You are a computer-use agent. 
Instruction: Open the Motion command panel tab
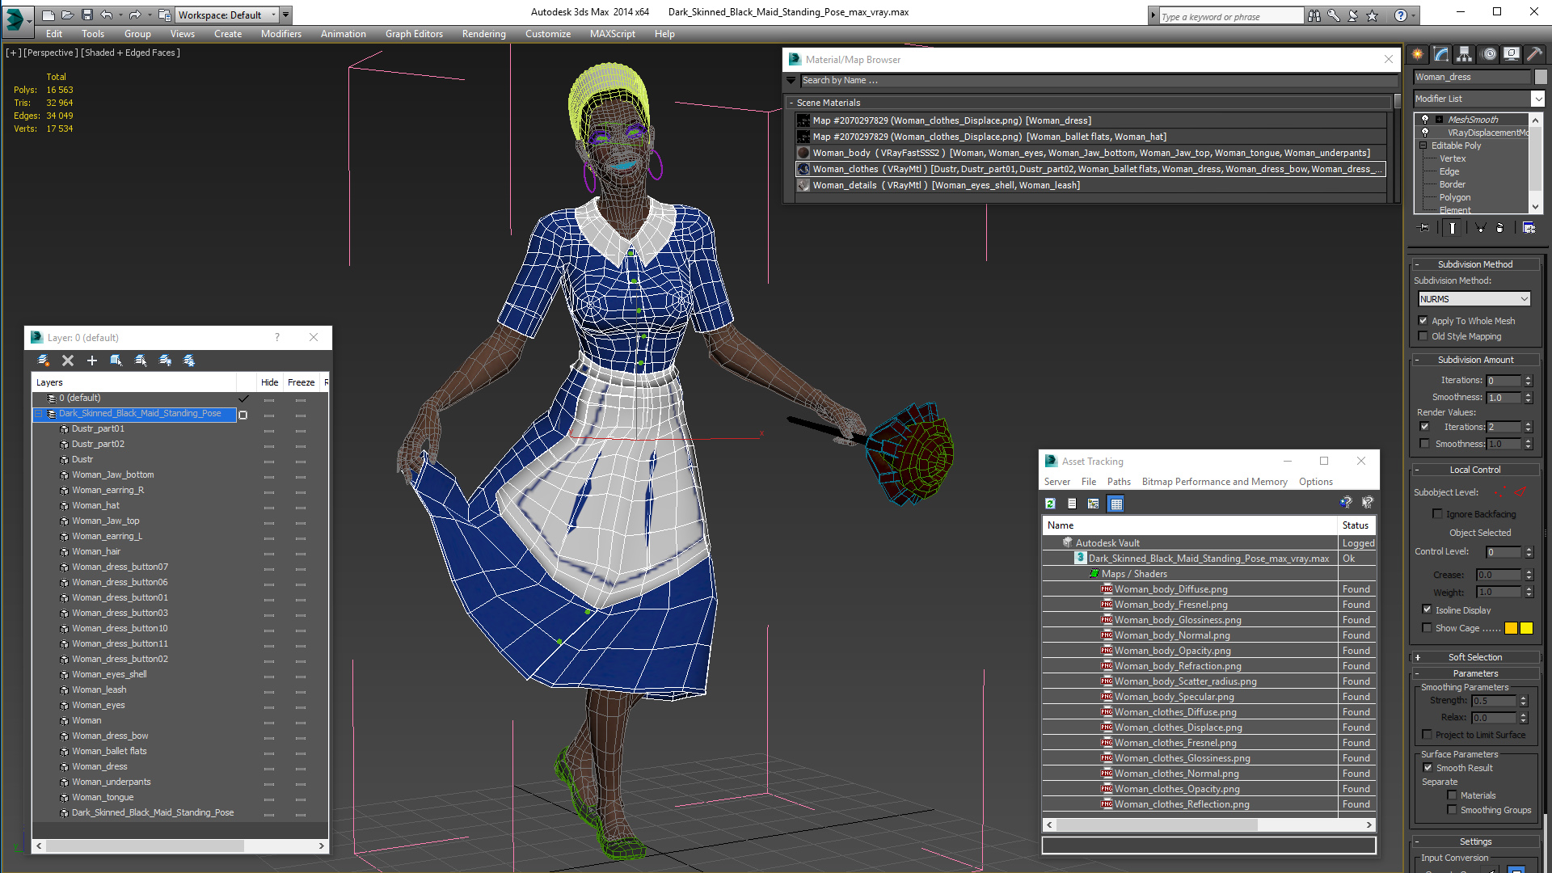point(1489,54)
